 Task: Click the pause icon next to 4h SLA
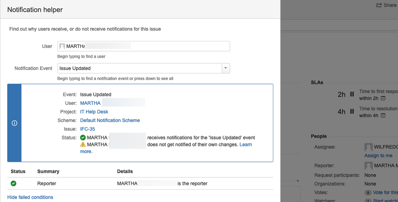(x=352, y=111)
